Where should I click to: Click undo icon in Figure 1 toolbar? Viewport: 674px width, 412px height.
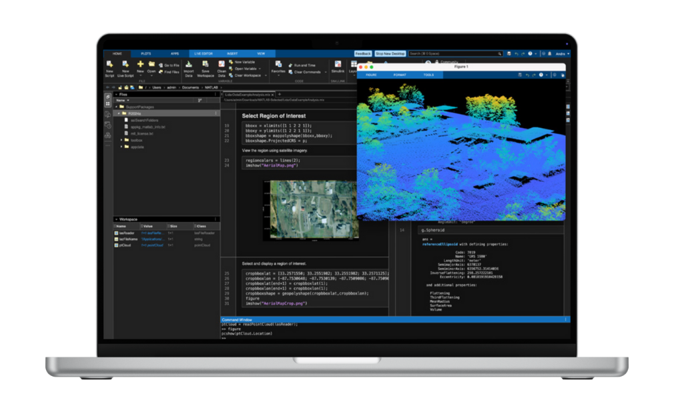tap(527, 75)
